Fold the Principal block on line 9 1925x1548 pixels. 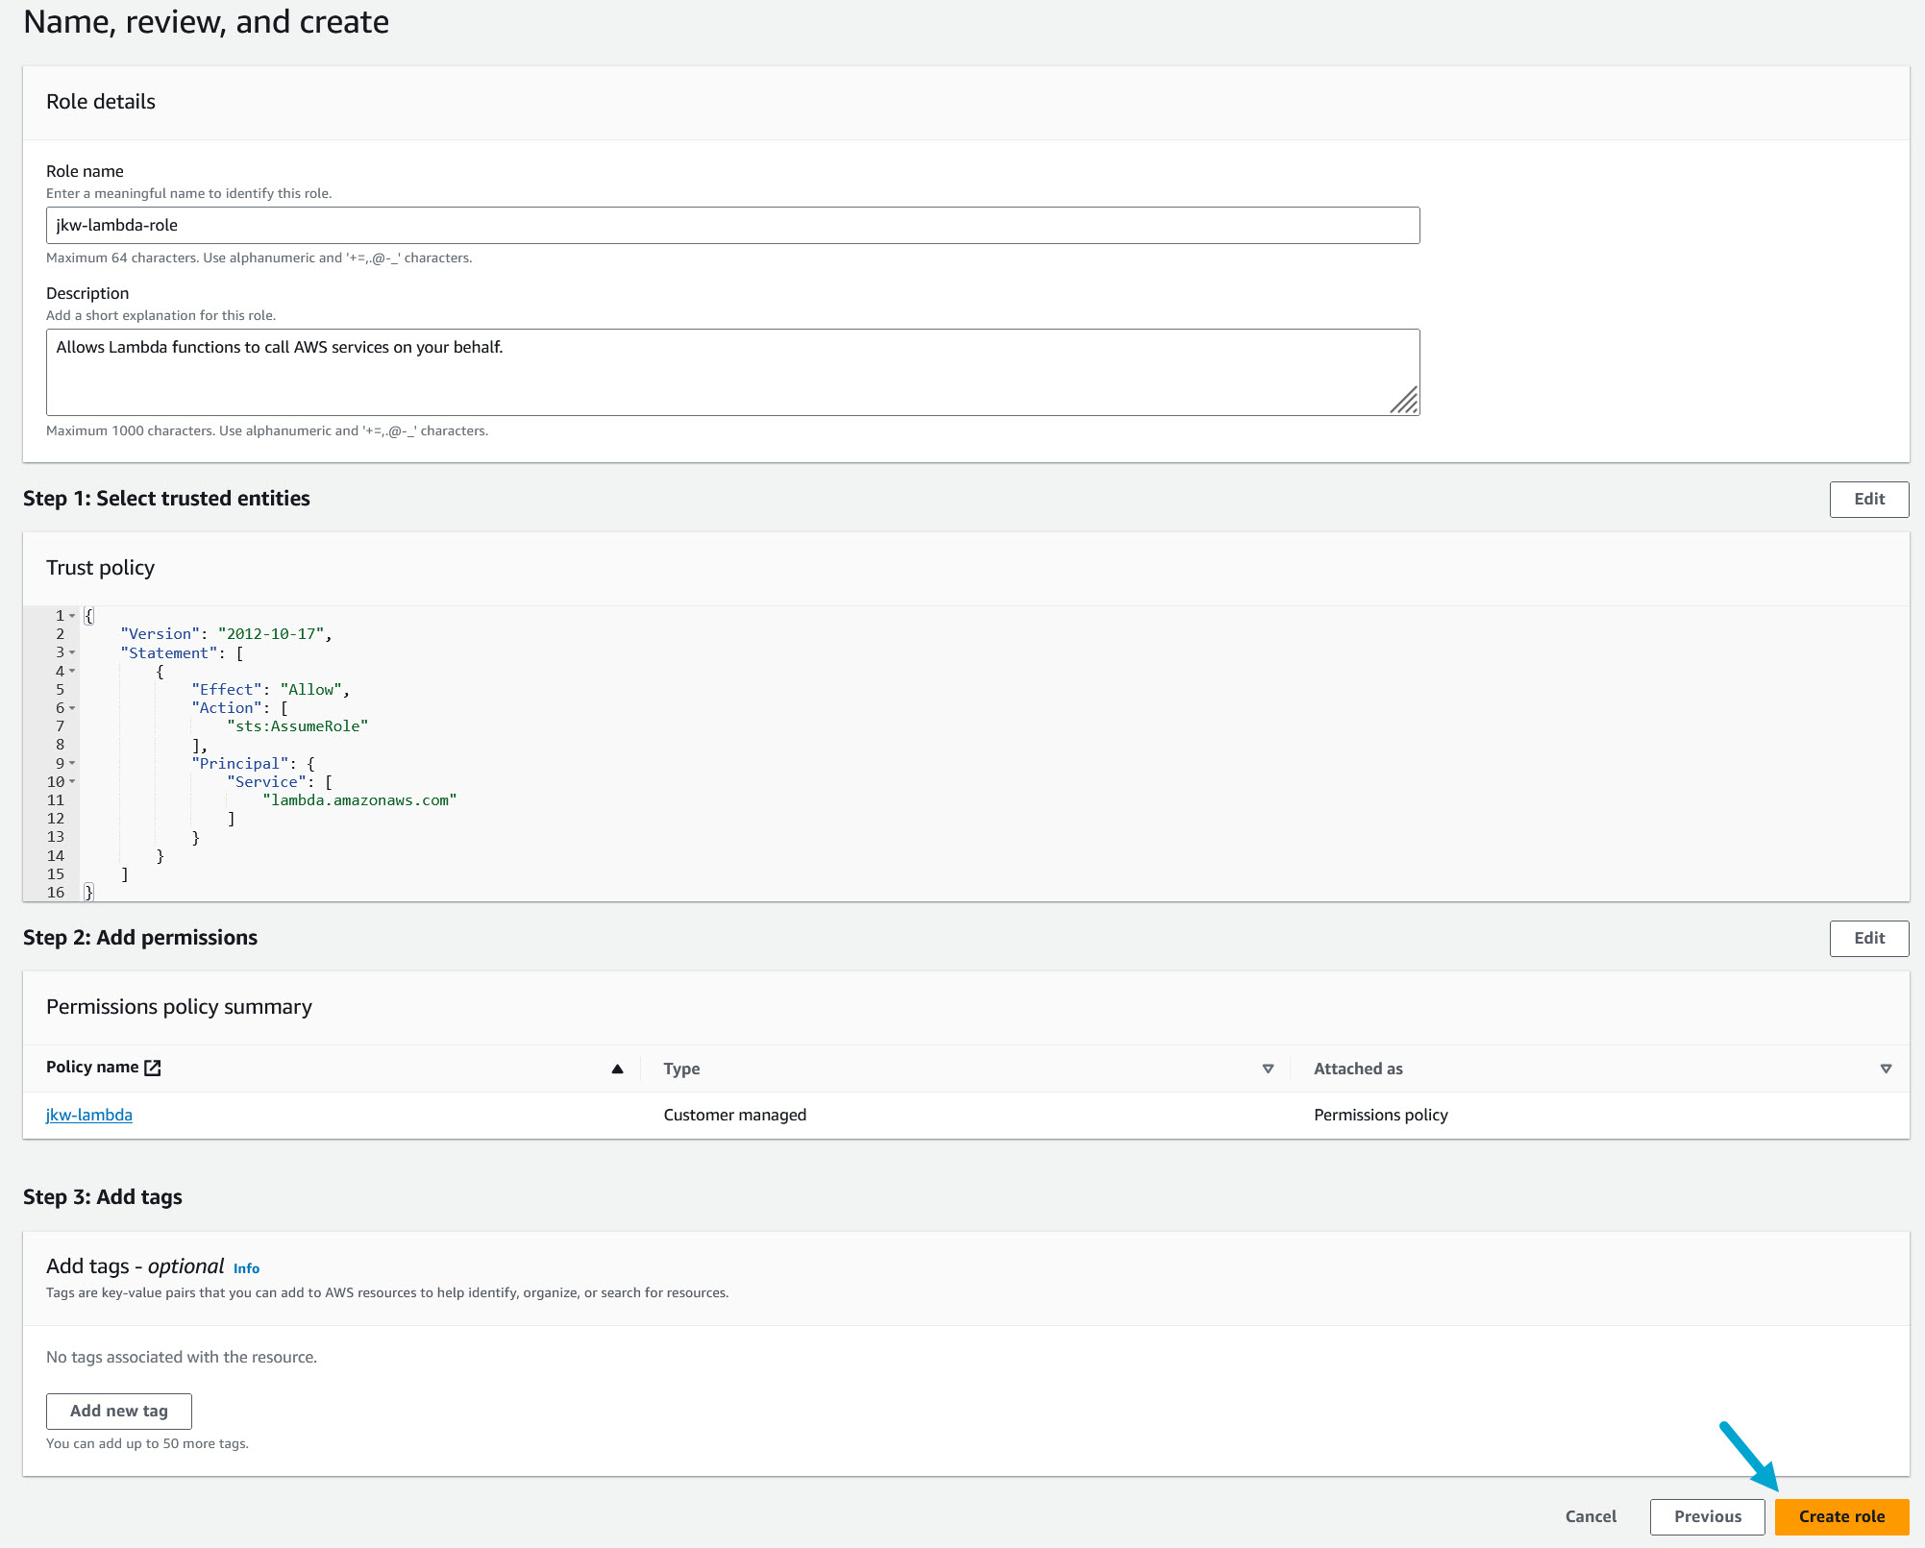tap(72, 763)
